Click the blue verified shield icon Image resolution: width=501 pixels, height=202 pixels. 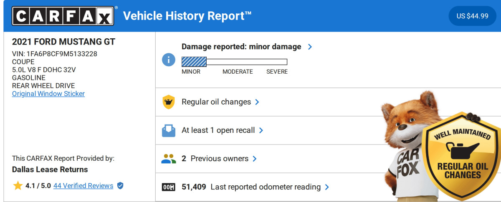coord(120,186)
